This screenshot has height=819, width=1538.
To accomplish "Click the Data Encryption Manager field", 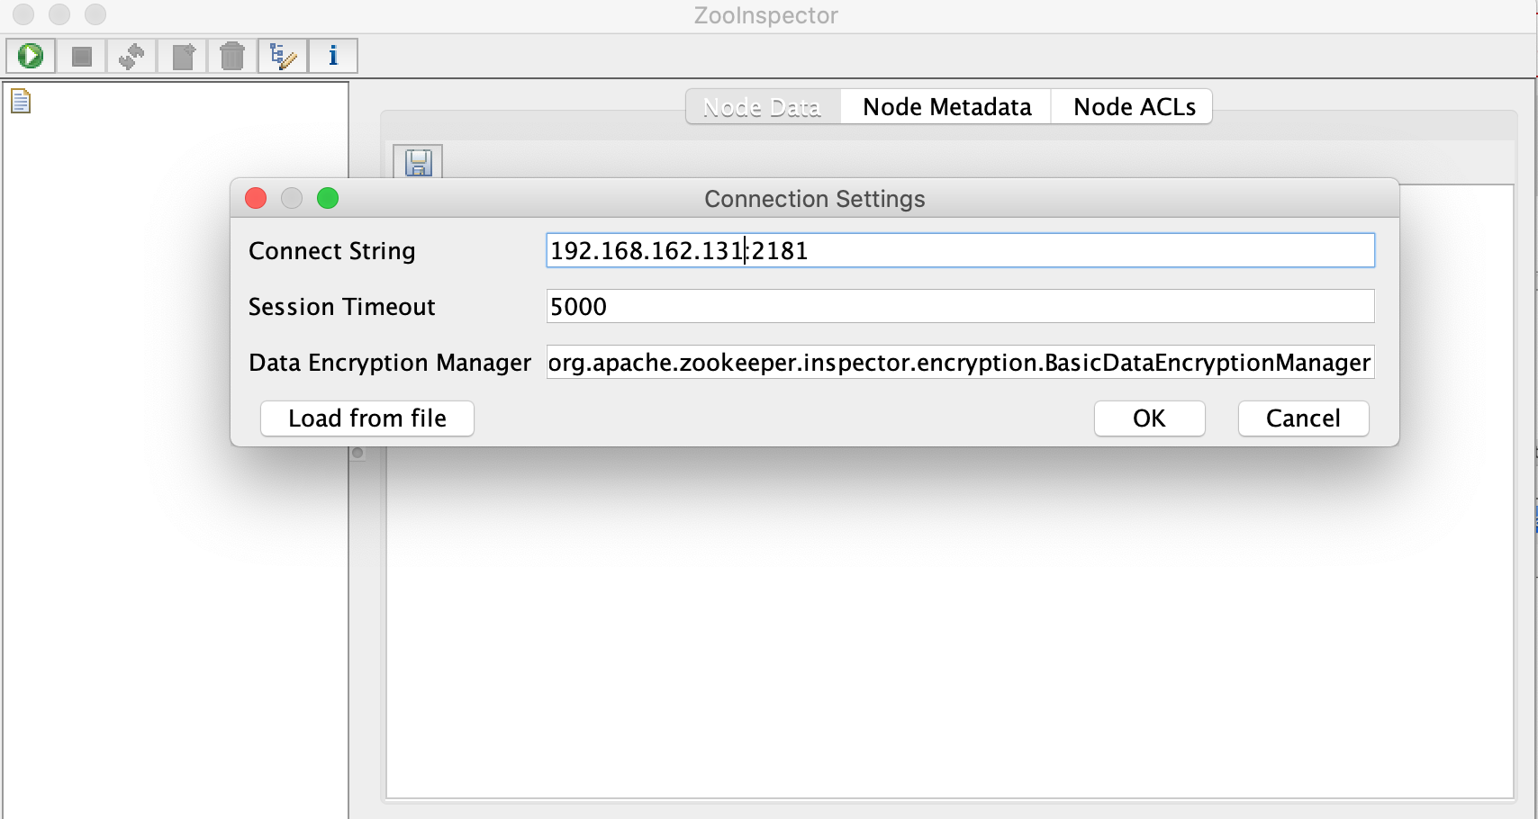I will coord(960,362).
